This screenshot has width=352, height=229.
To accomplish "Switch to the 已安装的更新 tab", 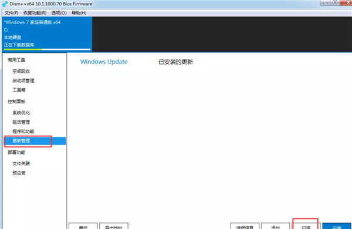I will [x=175, y=62].
